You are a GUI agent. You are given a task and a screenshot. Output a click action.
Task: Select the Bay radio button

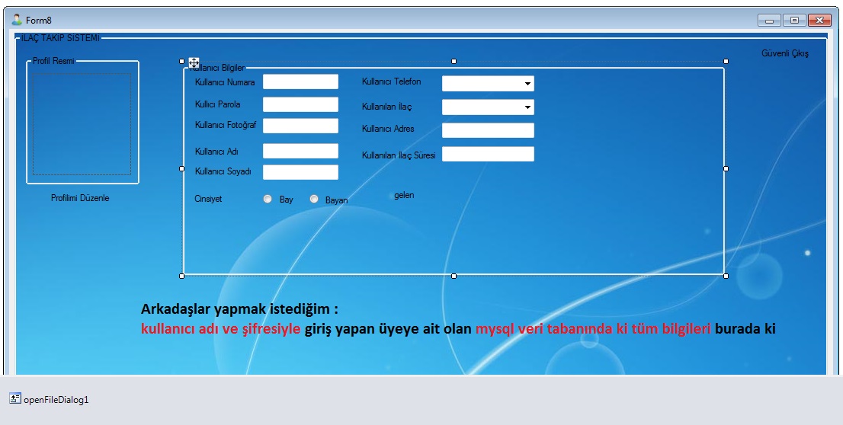point(268,199)
